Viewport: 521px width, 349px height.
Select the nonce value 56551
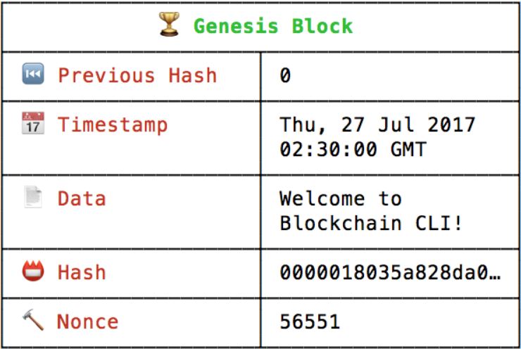310,322
